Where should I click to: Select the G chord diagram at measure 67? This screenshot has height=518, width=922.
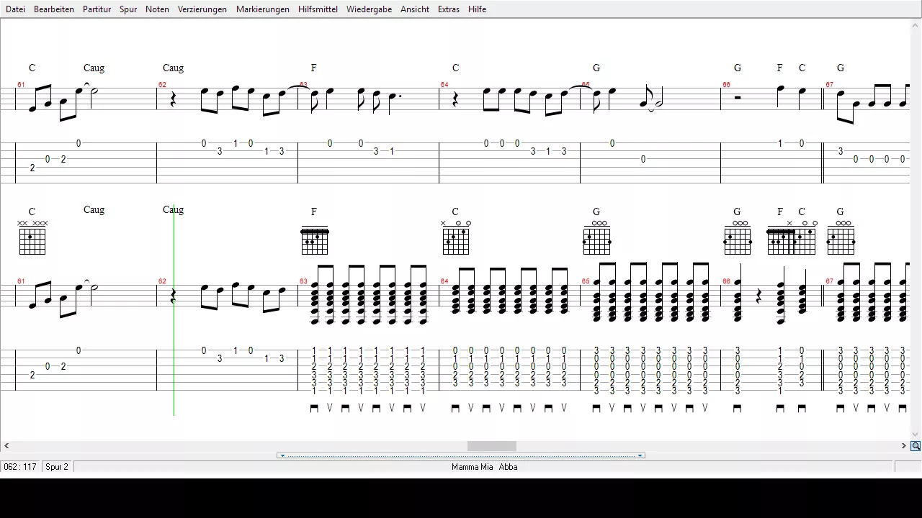point(841,238)
